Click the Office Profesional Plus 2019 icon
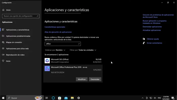Viewport: 177px width, 100px height. 47,69
